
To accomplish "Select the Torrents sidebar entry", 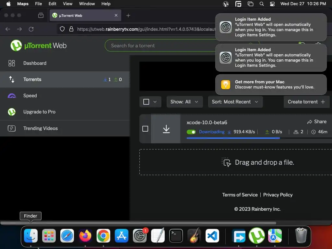I will (65, 79).
